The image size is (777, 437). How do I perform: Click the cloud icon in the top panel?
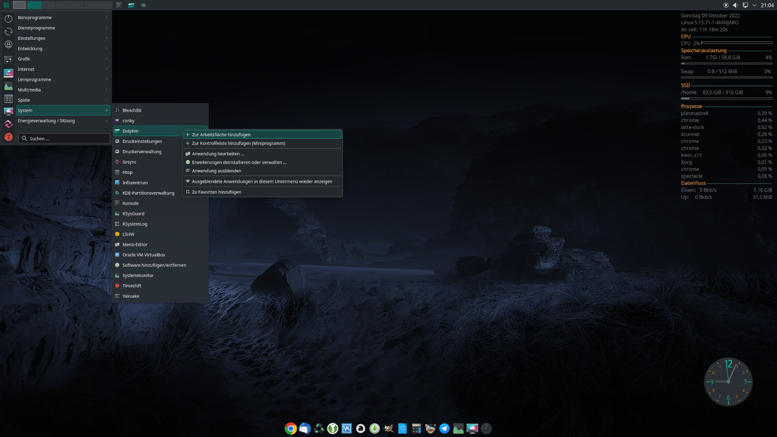[x=143, y=5]
